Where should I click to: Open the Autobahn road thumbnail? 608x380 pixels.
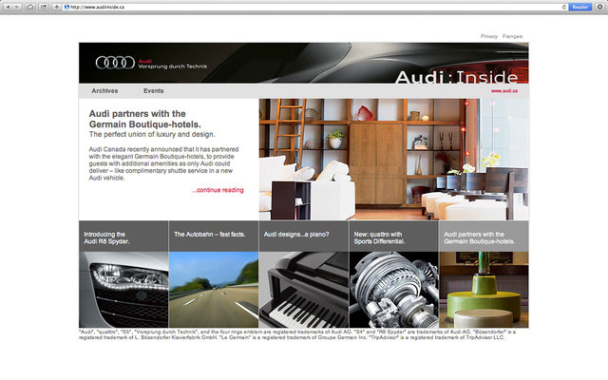(x=214, y=290)
